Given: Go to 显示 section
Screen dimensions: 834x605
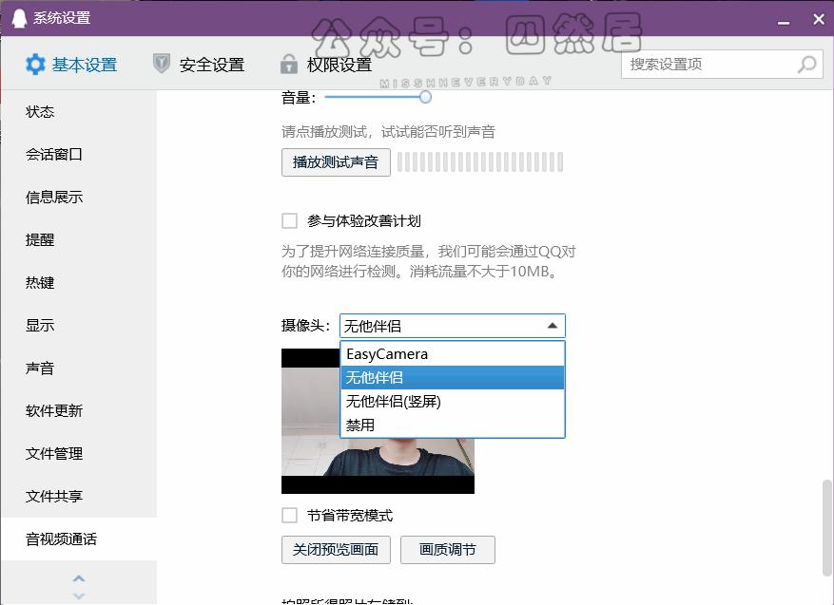Looking at the screenshot, I should [79, 326].
